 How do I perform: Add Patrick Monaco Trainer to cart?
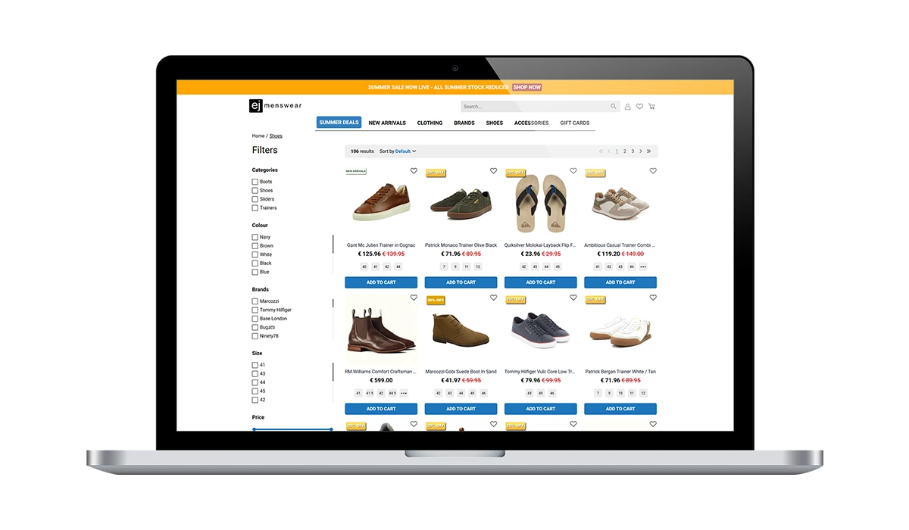(461, 282)
